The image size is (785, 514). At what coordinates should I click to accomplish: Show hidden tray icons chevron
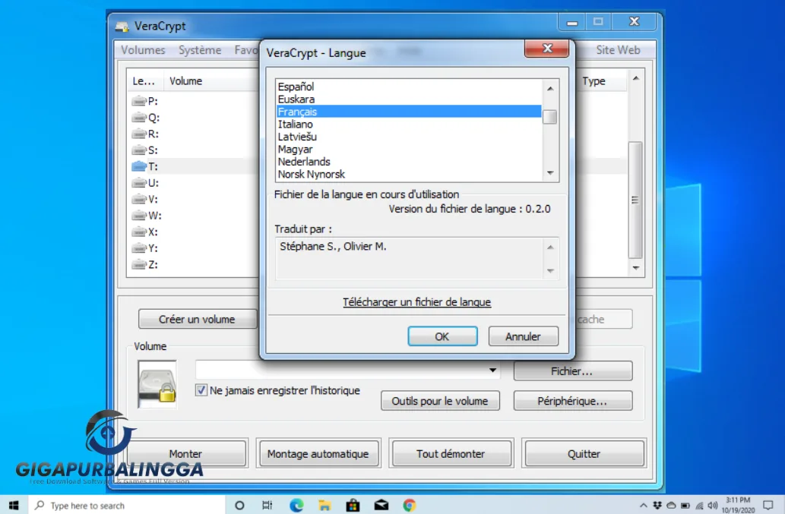click(644, 505)
